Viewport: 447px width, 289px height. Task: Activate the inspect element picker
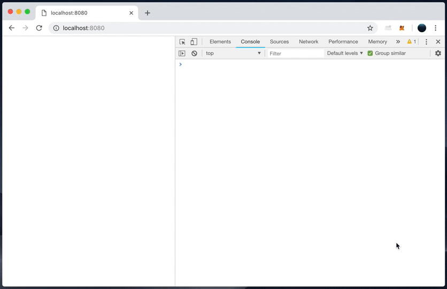click(182, 42)
